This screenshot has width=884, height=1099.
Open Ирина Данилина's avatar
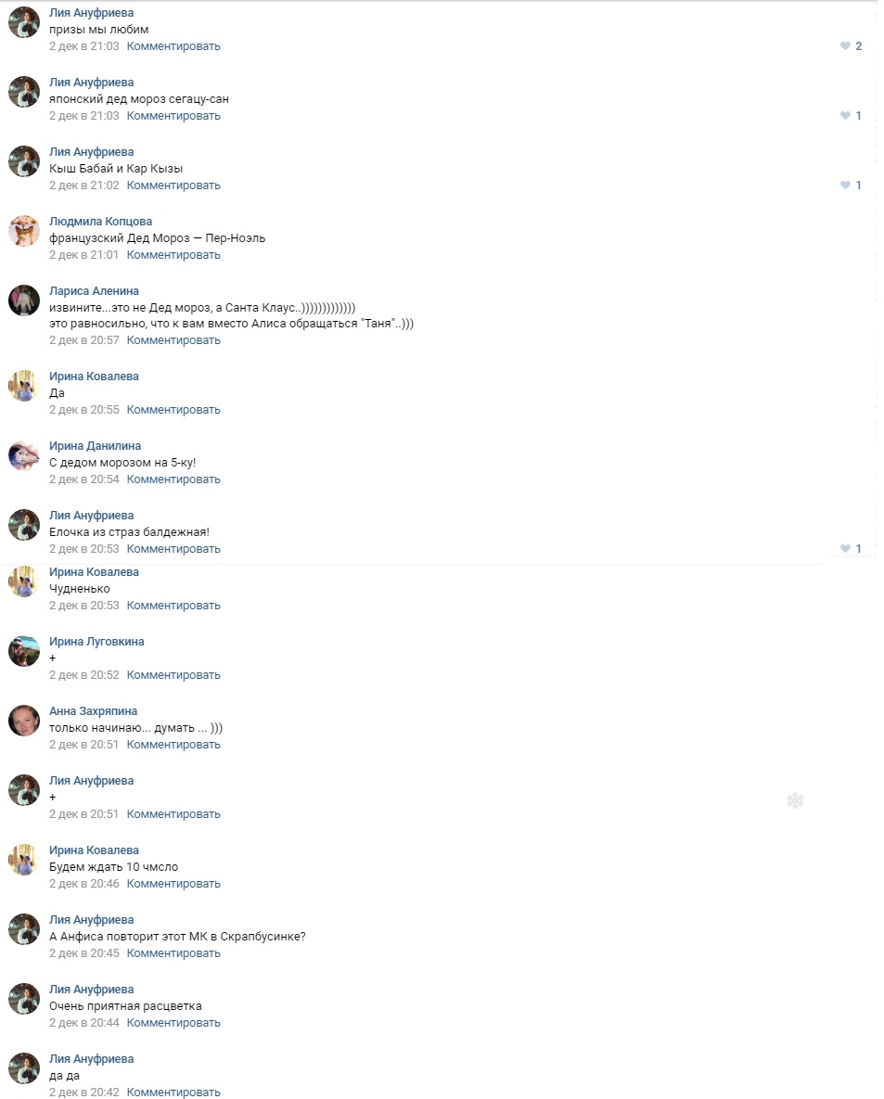point(24,454)
